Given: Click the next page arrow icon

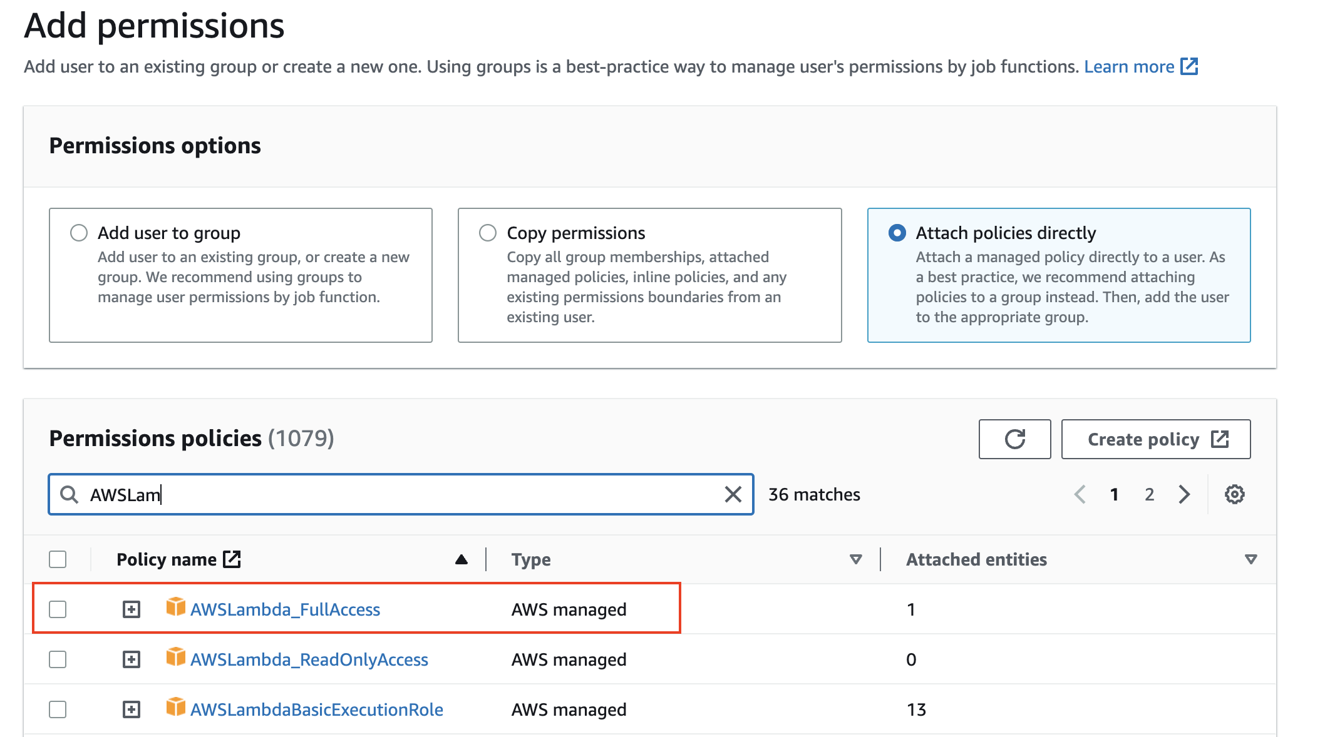Looking at the screenshot, I should pos(1183,494).
